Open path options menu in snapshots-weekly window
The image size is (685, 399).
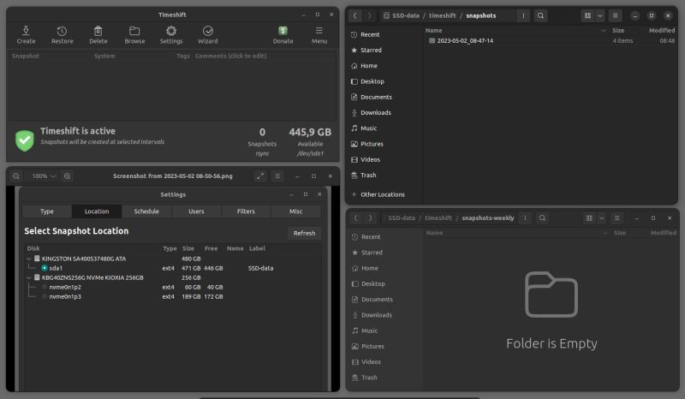[525, 218]
